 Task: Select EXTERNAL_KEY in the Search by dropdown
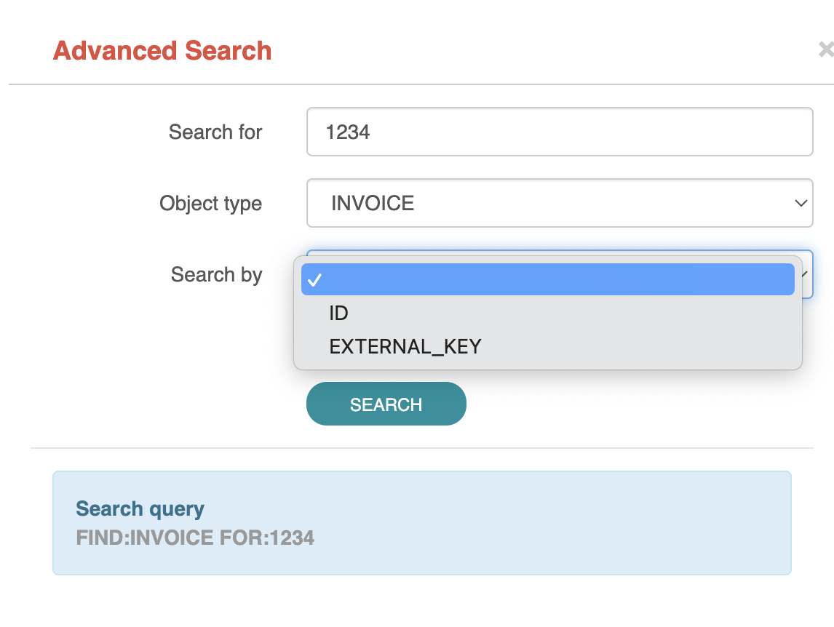point(405,346)
